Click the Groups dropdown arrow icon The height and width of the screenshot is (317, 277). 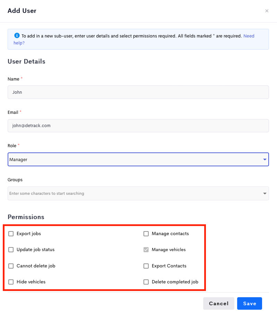[265, 193]
